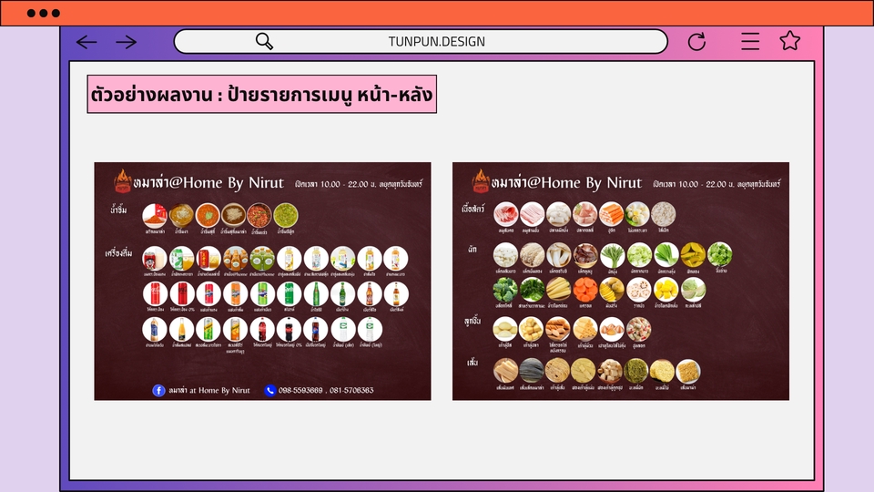This screenshot has width=874, height=492.
Task: Bookmark the page with the star icon
Action: coord(790,41)
